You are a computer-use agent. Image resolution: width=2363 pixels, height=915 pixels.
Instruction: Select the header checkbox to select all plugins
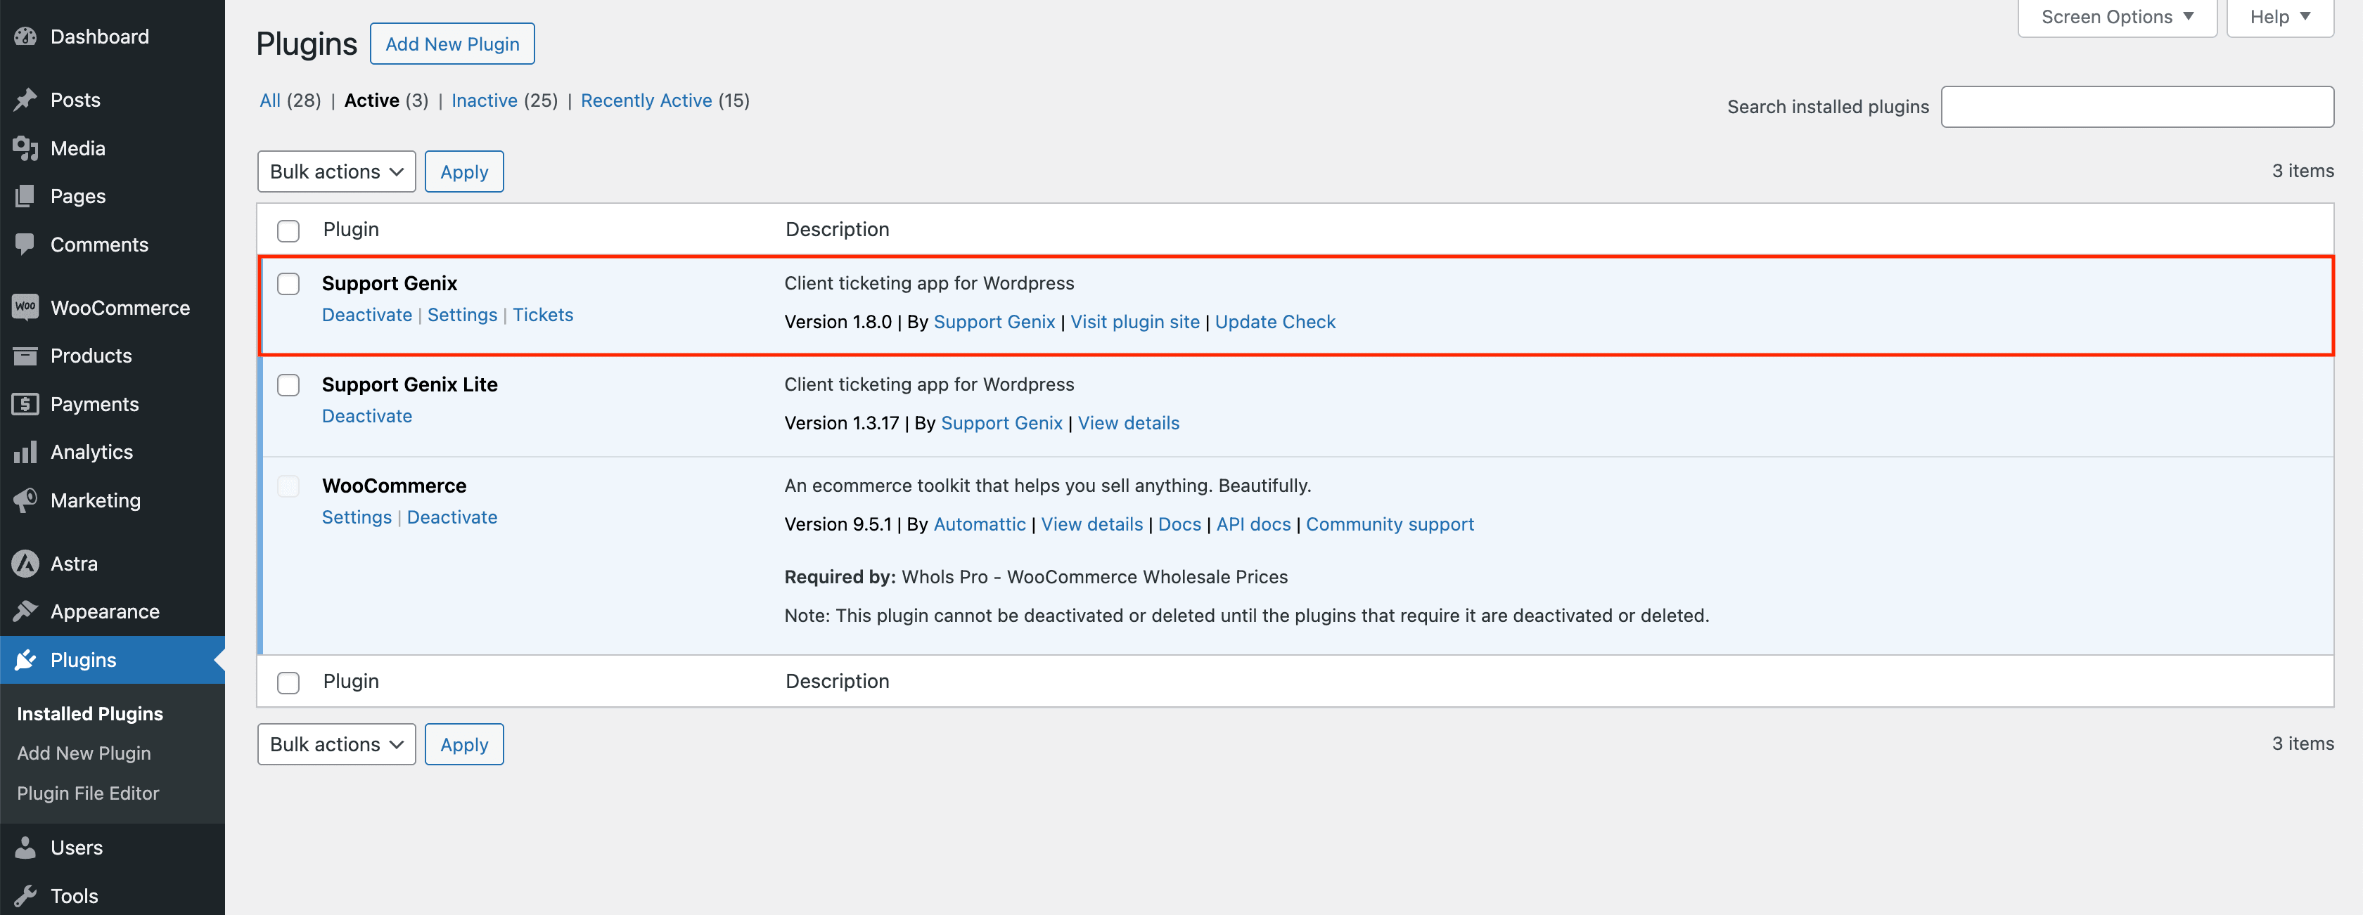coord(287,230)
